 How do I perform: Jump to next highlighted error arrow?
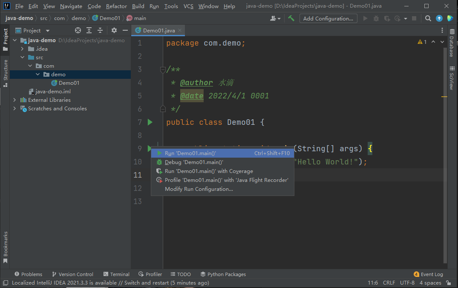(x=442, y=42)
